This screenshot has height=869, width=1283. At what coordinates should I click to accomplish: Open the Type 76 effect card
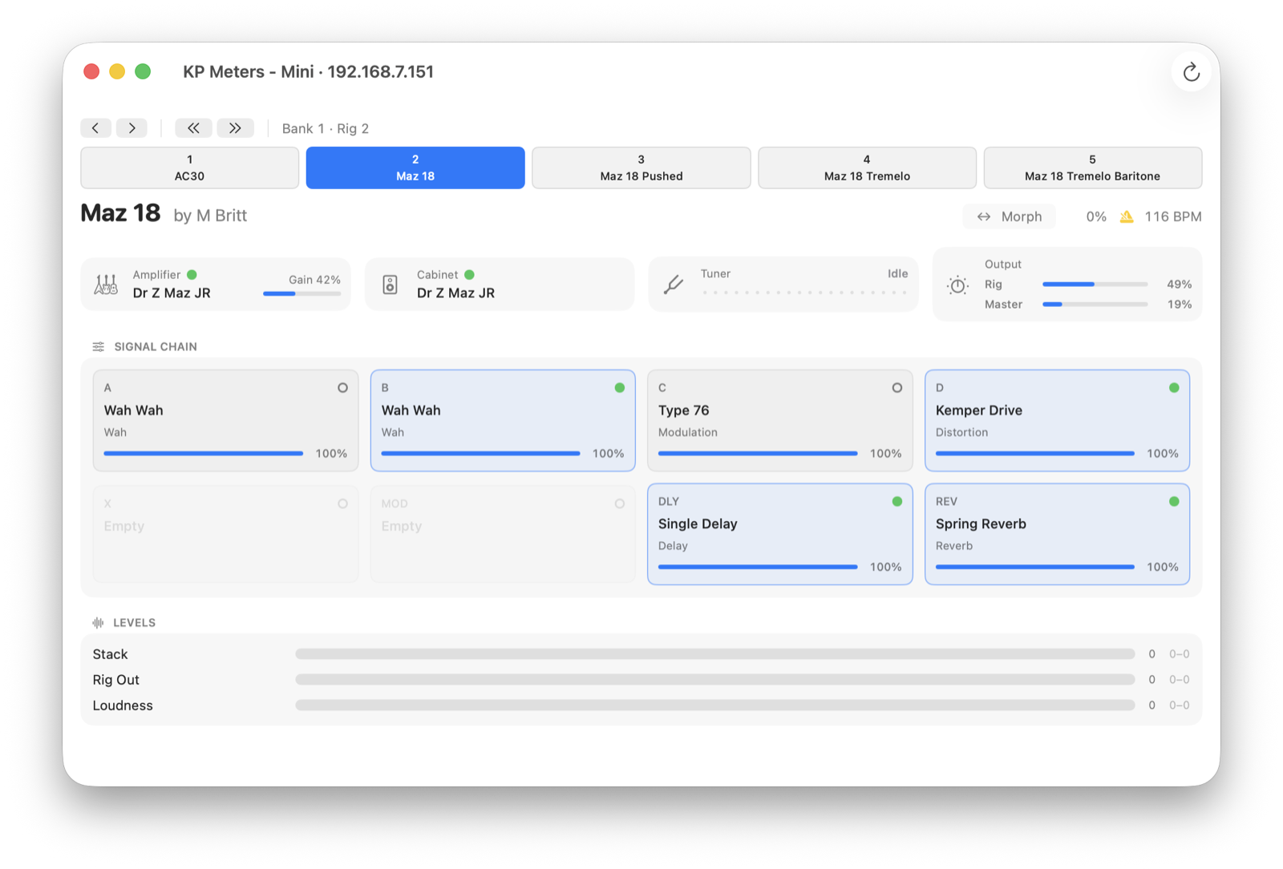(x=780, y=420)
